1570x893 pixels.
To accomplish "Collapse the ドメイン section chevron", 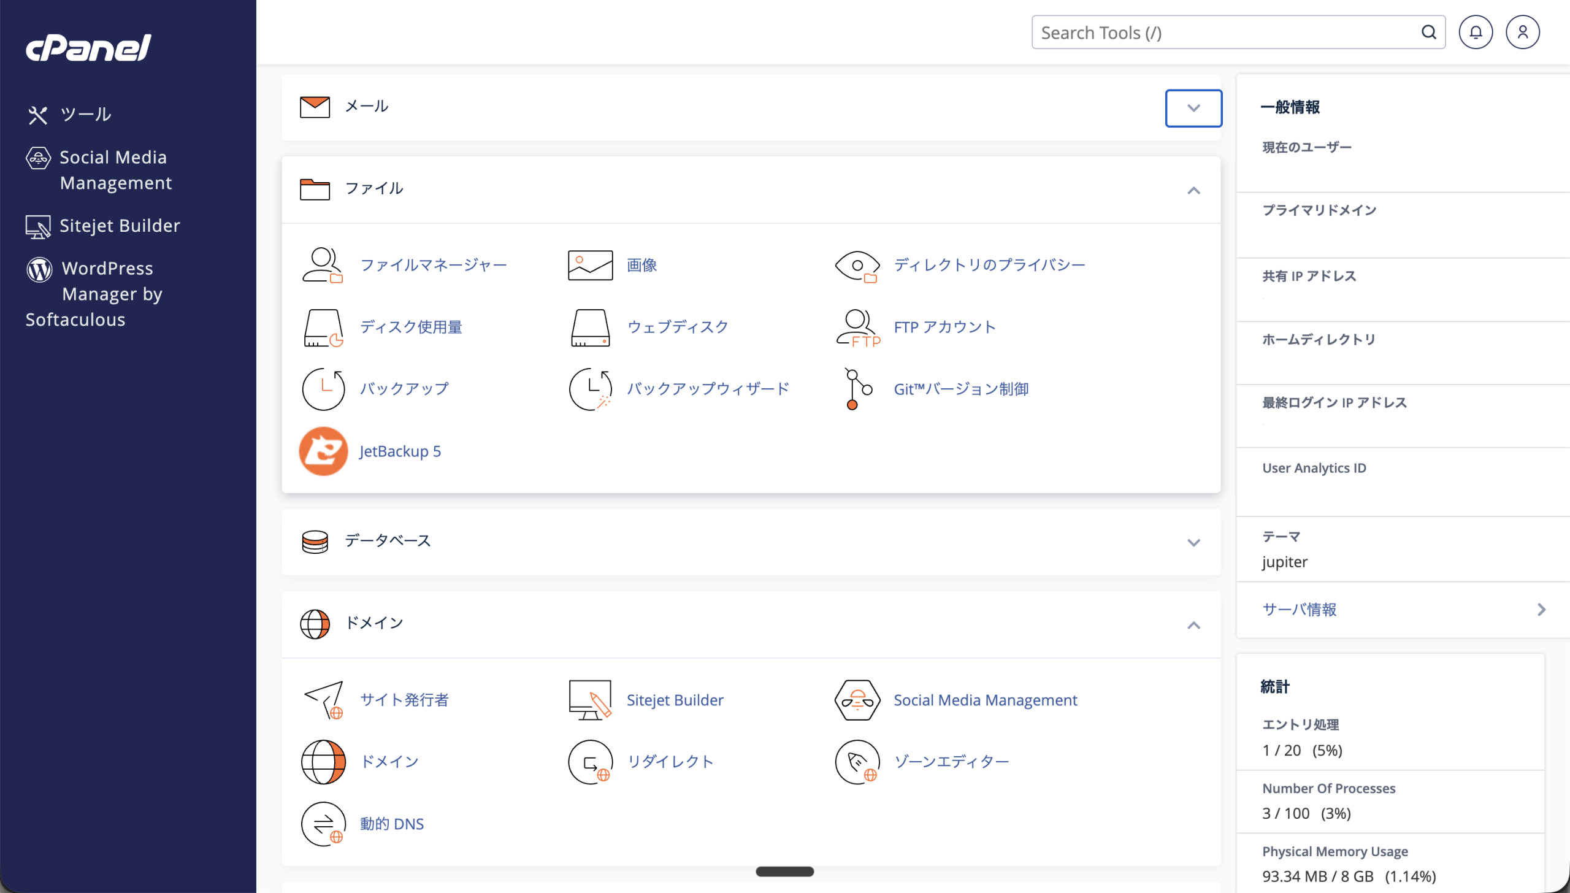I will (1193, 625).
